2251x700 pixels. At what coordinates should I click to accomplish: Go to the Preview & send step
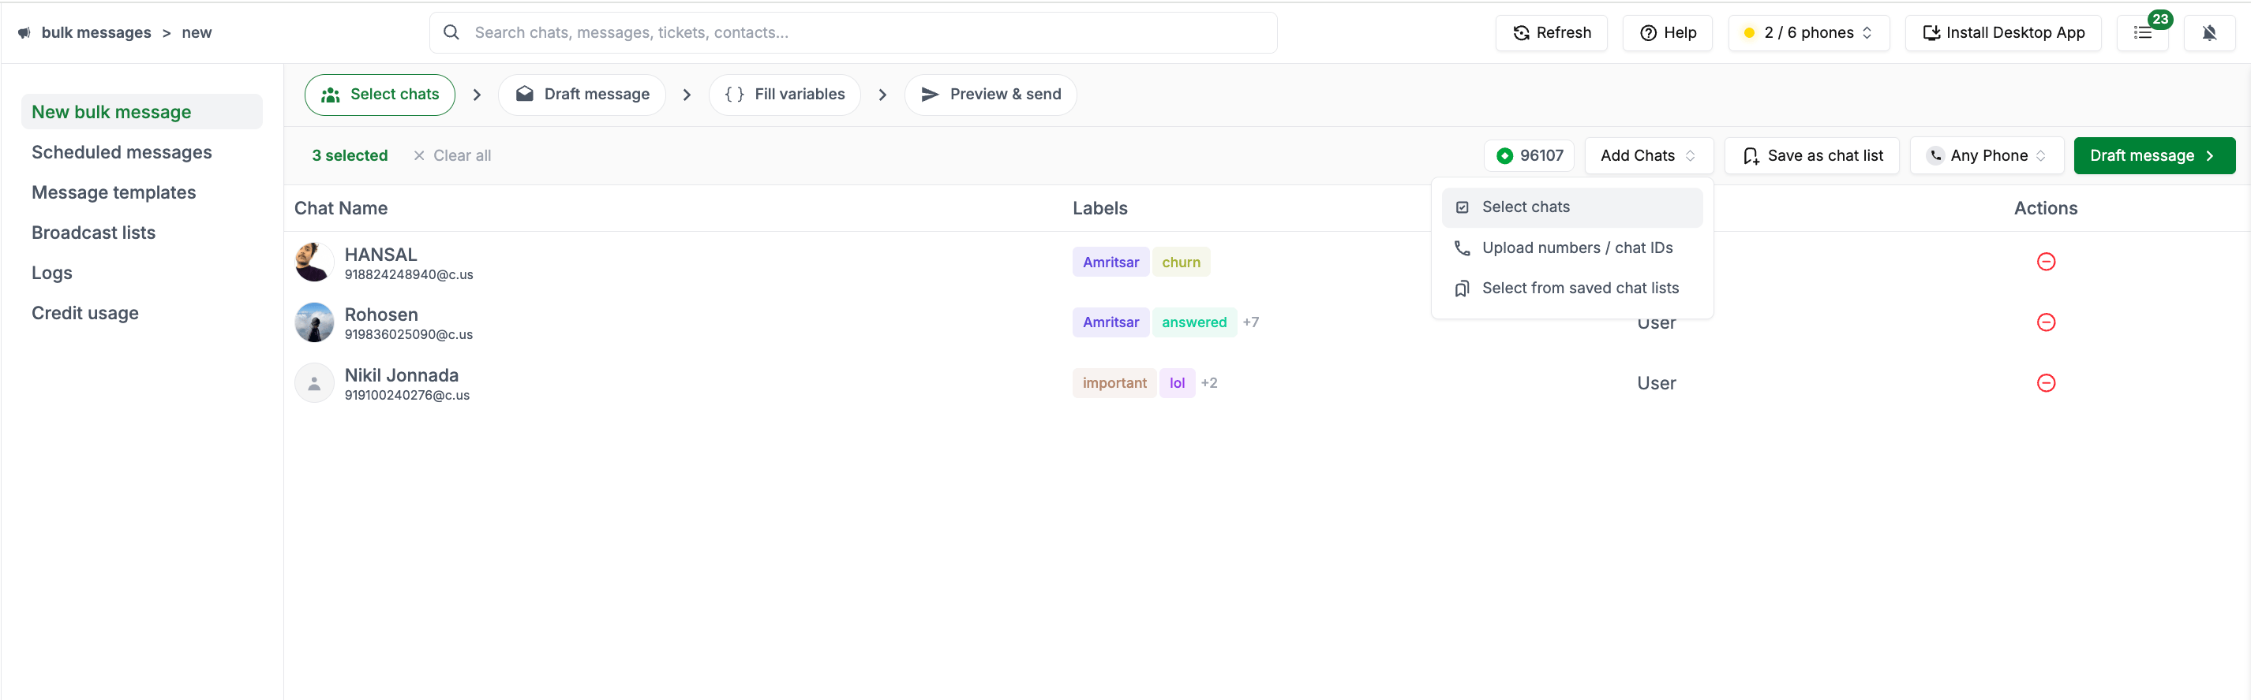pyautogui.click(x=990, y=95)
